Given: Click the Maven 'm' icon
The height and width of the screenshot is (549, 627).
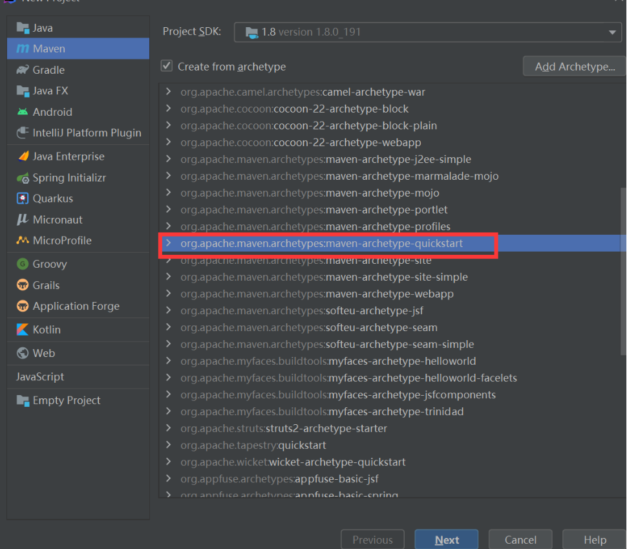Looking at the screenshot, I should coord(23,48).
